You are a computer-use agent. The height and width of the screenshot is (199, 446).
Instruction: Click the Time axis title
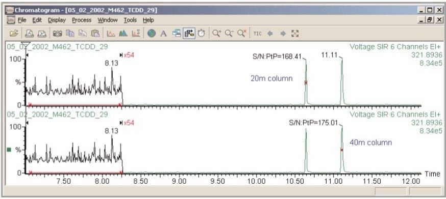click(433, 174)
